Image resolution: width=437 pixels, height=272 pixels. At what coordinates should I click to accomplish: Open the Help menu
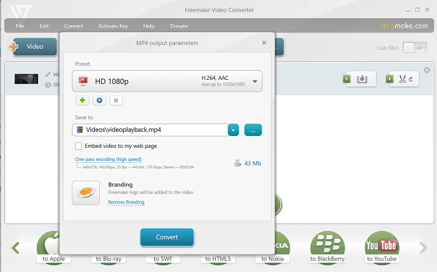[x=149, y=26]
